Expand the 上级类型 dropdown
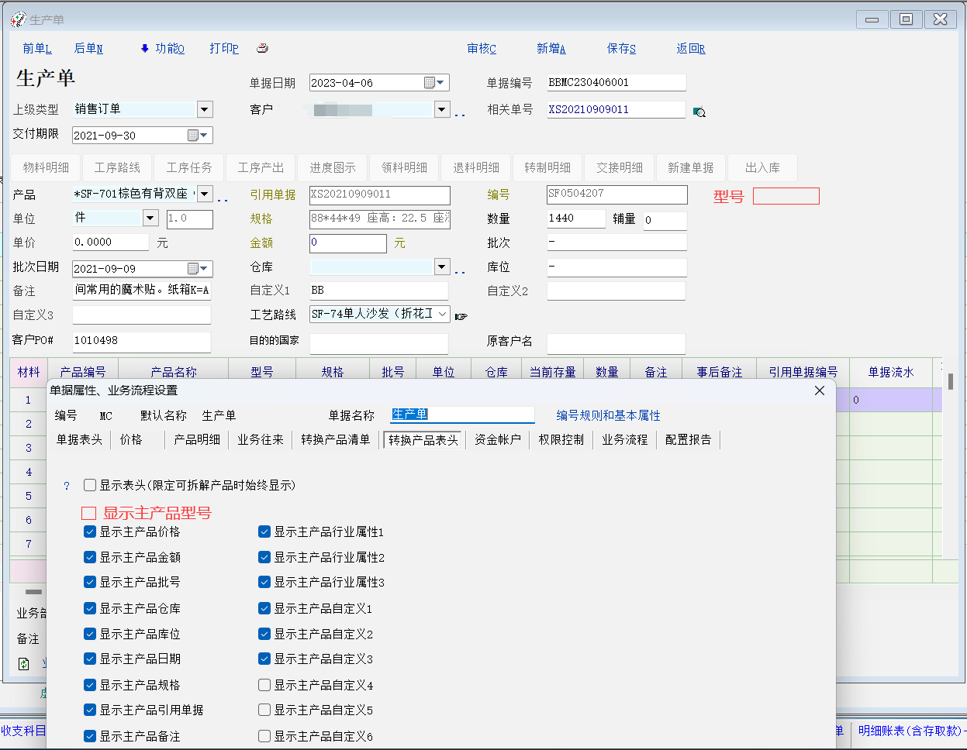 [205, 109]
